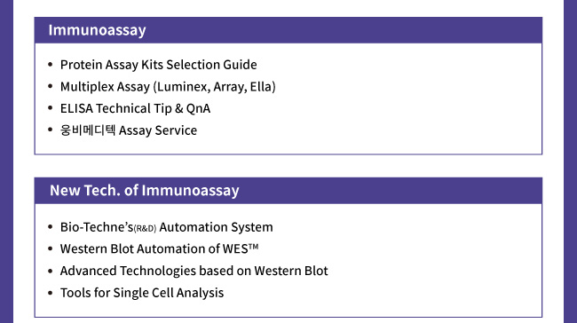The width and height of the screenshot is (577, 323).
Task: Open Protein Assay Kits Selection Guide
Action: tap(159, 65)
